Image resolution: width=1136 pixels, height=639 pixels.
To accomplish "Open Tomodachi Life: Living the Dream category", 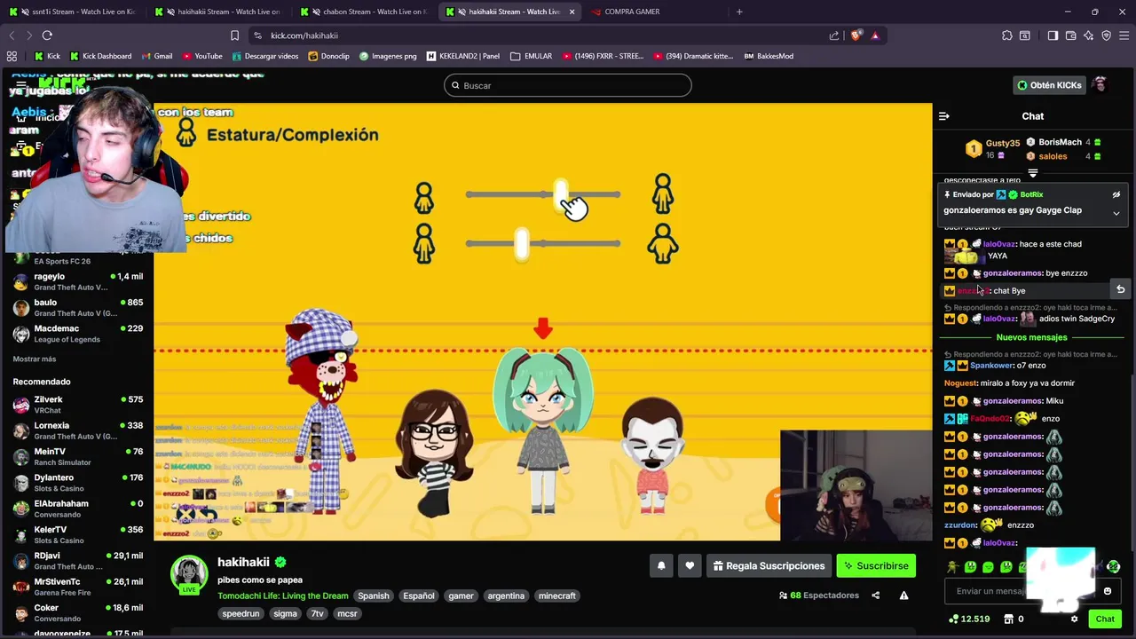I will pos(283,596).
